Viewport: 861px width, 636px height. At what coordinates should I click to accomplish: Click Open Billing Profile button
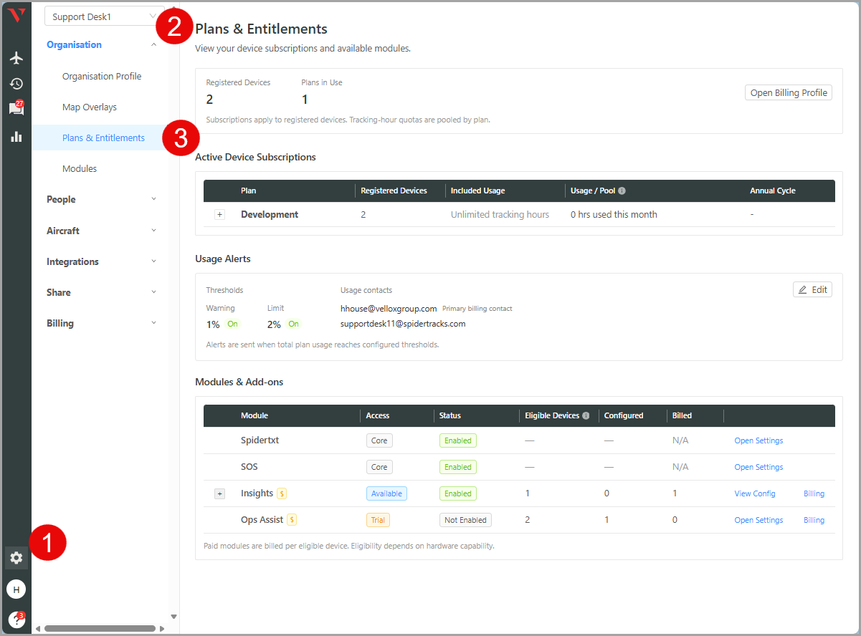coord(789,92)
